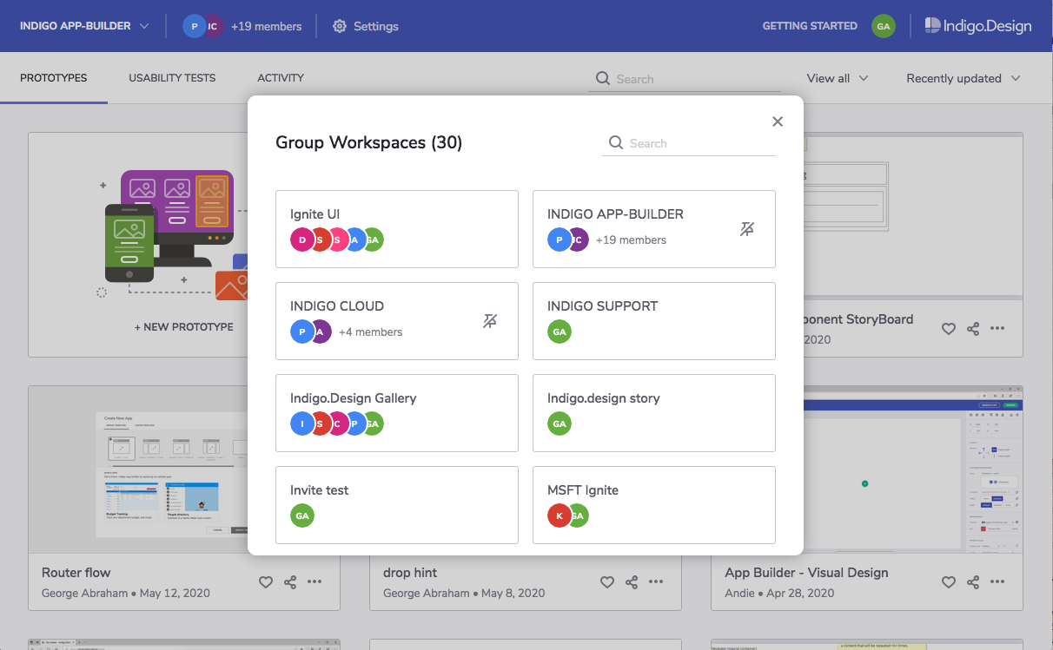The height and width of the screenshot is (650, 1053).
Task: Open more options for App Builder - Visual Design
Action: (997, 582)
